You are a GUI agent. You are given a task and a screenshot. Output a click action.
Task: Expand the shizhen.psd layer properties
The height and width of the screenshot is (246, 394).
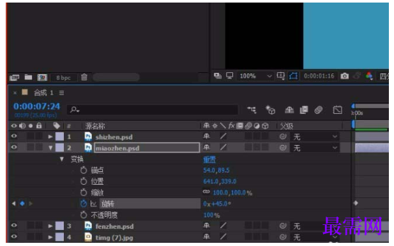pyautogui.click(x=50, y=137)
